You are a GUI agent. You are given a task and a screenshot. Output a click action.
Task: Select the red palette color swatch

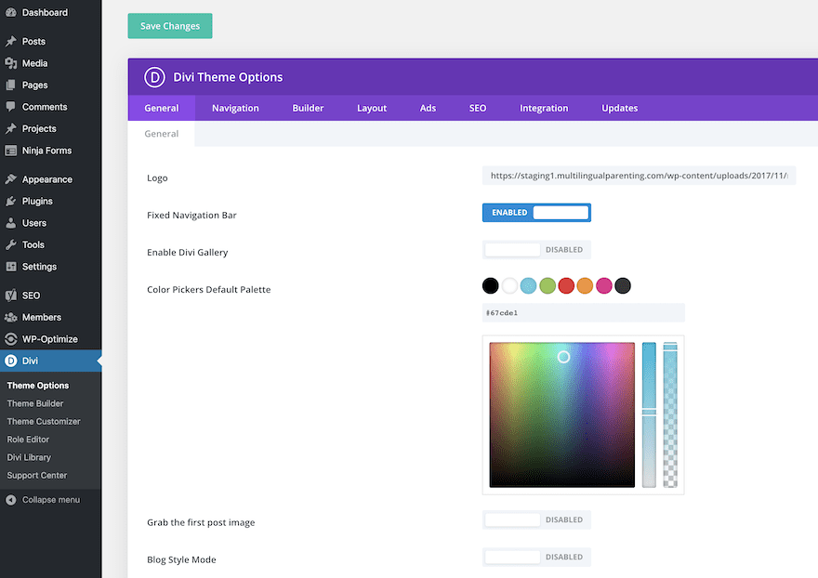click(x=566, y=286)
